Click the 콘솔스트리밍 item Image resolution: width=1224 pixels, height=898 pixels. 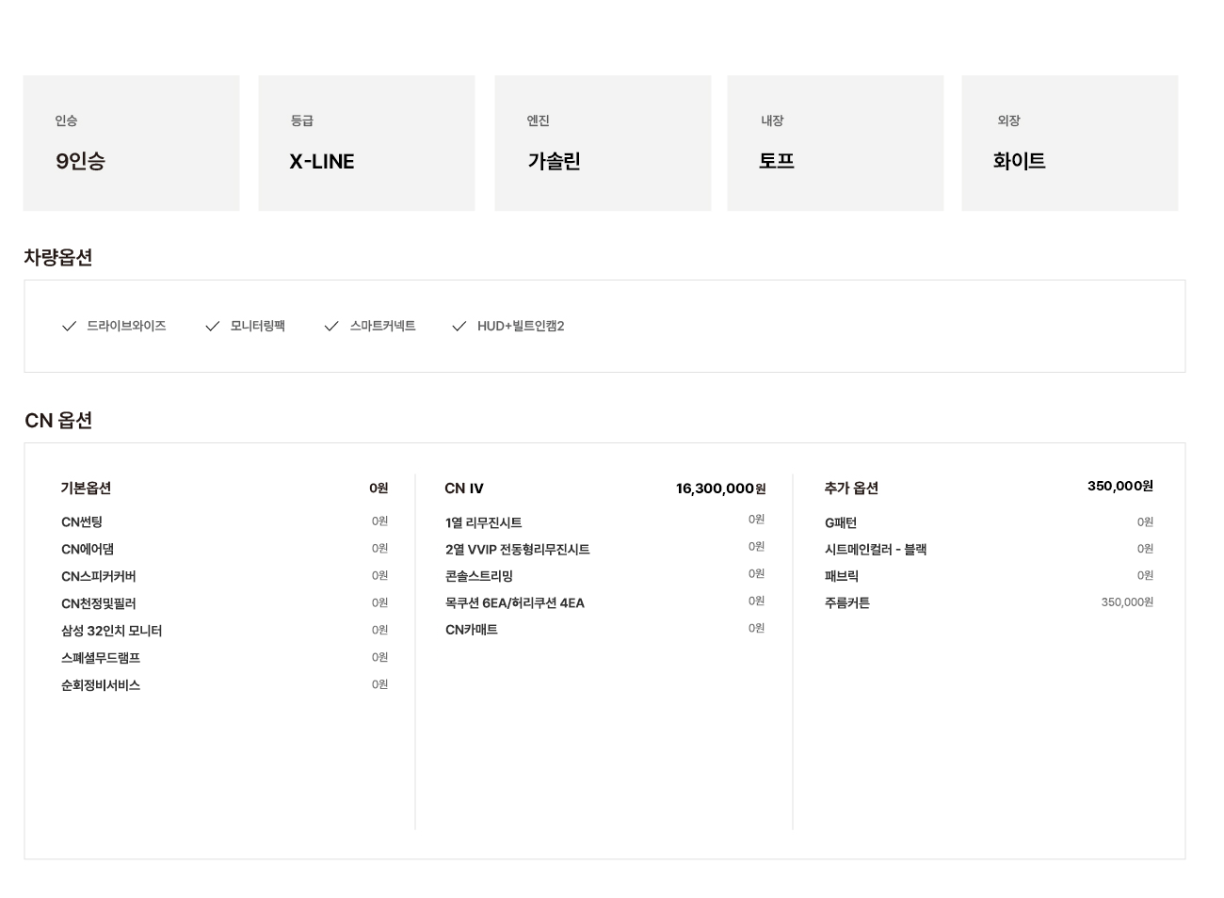(x=479, y=576)
